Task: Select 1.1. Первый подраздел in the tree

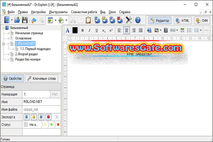Action: point(35,49)
